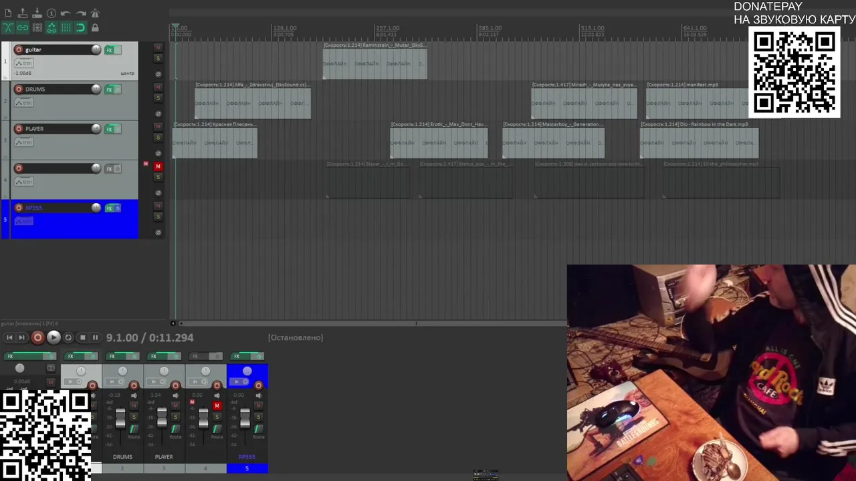The width and height of the screenshot is (856, 481).
Task: Start recording with transport record button
Action: click(x=37, y=338)
